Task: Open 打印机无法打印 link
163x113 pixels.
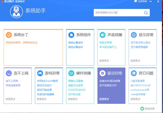Action: (77, 90)
